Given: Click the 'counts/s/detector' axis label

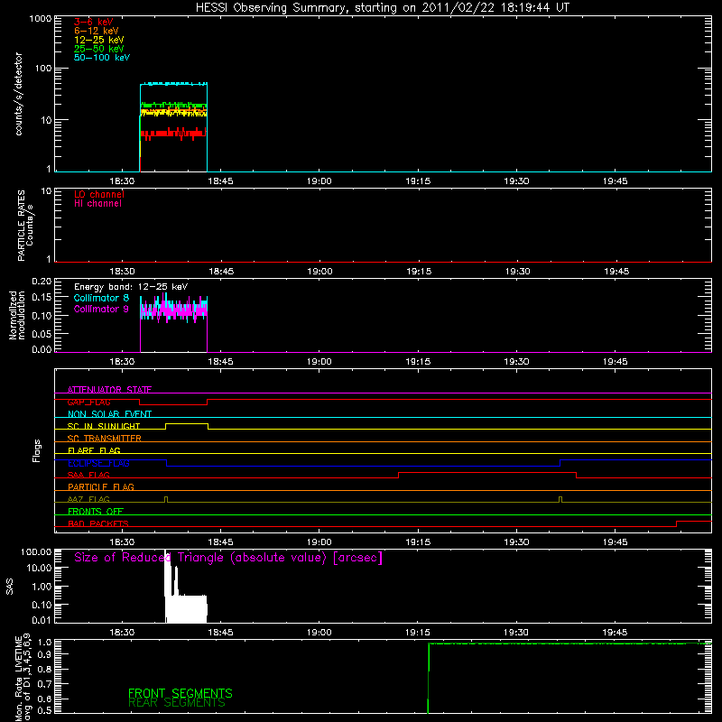Looking at the screenshot, I should tap(18, 94).
